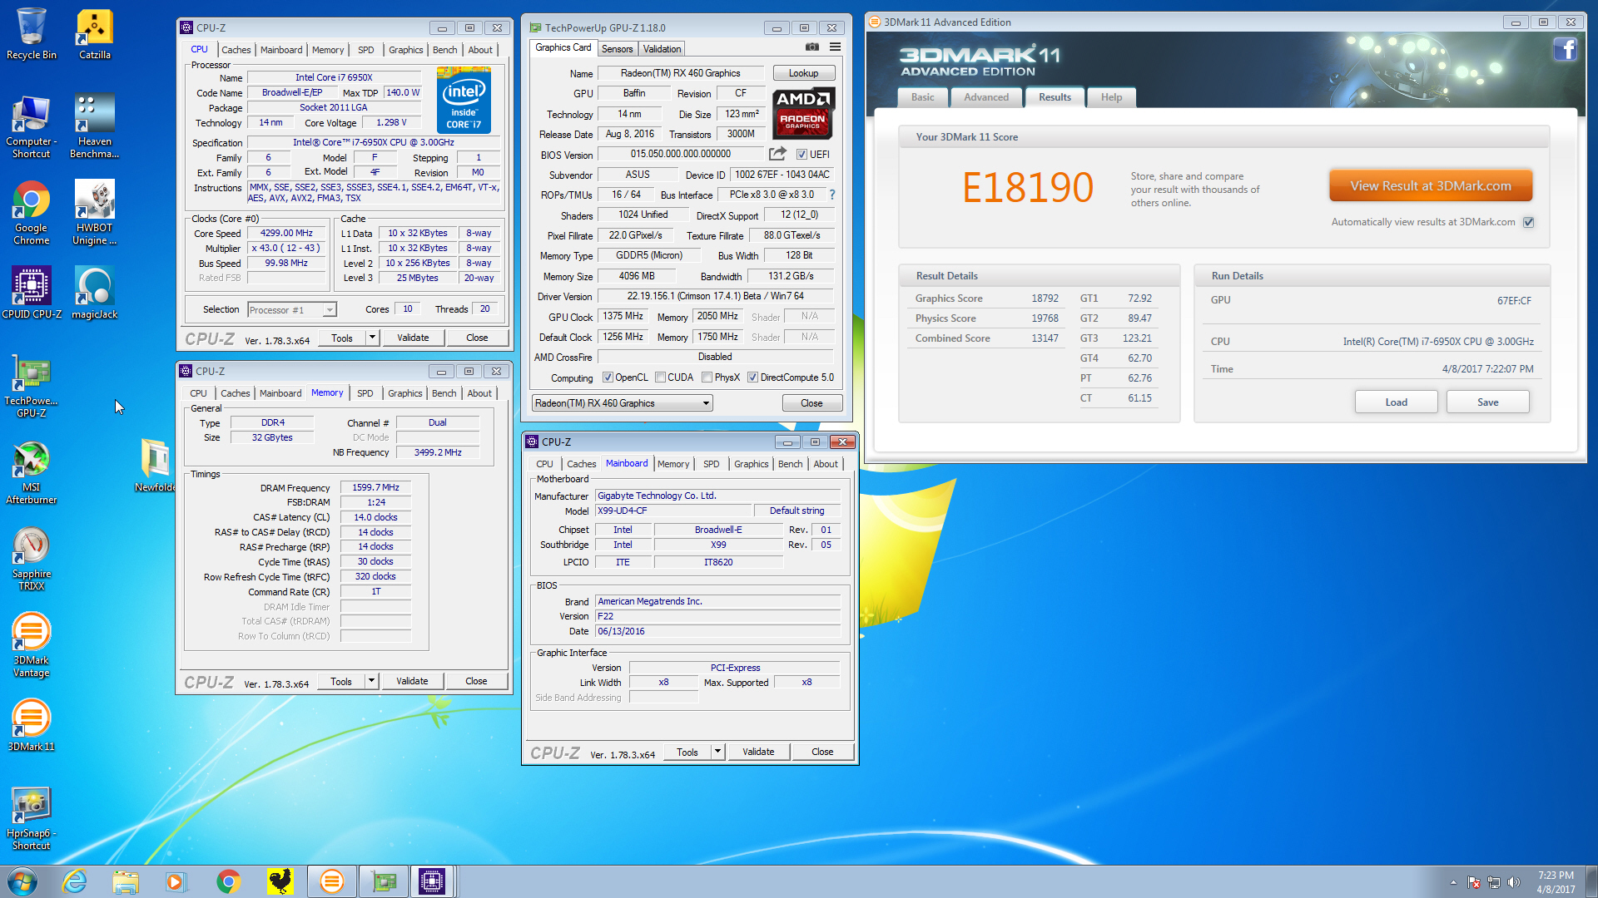Open GPU-Z hamburger menu icon

(x=835, y=47)
